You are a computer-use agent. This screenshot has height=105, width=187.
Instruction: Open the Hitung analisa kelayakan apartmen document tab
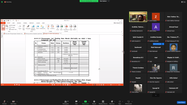33,34
